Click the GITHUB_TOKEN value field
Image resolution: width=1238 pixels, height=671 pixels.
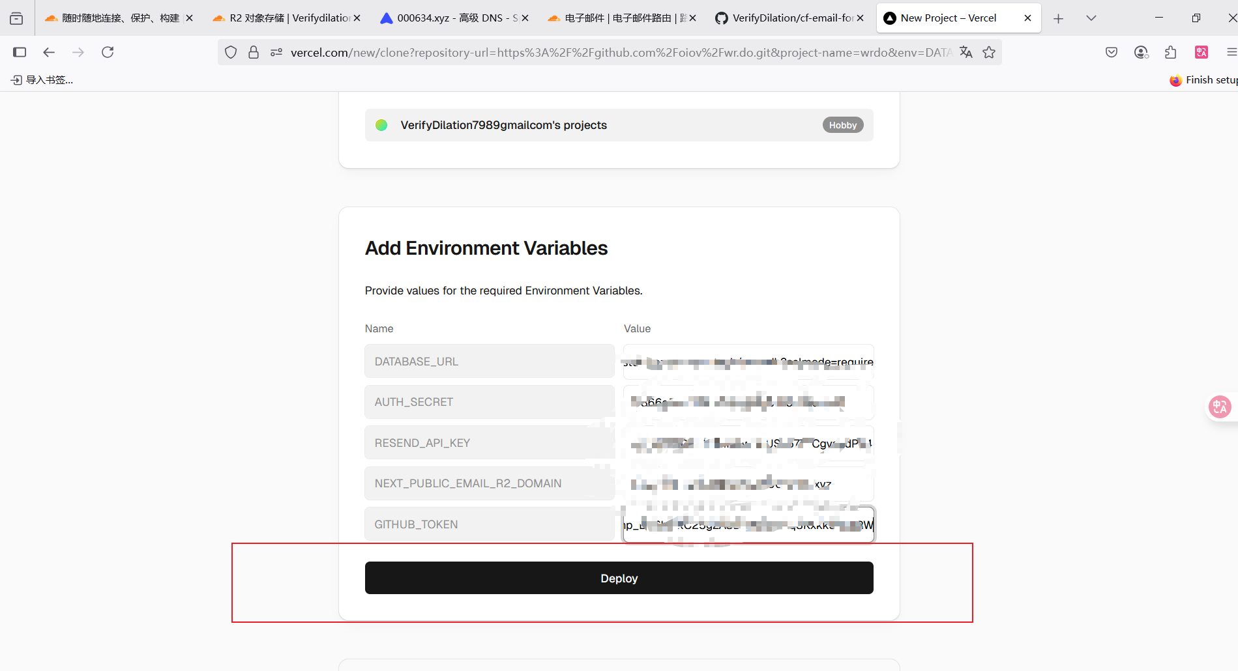tap(748, 524)
